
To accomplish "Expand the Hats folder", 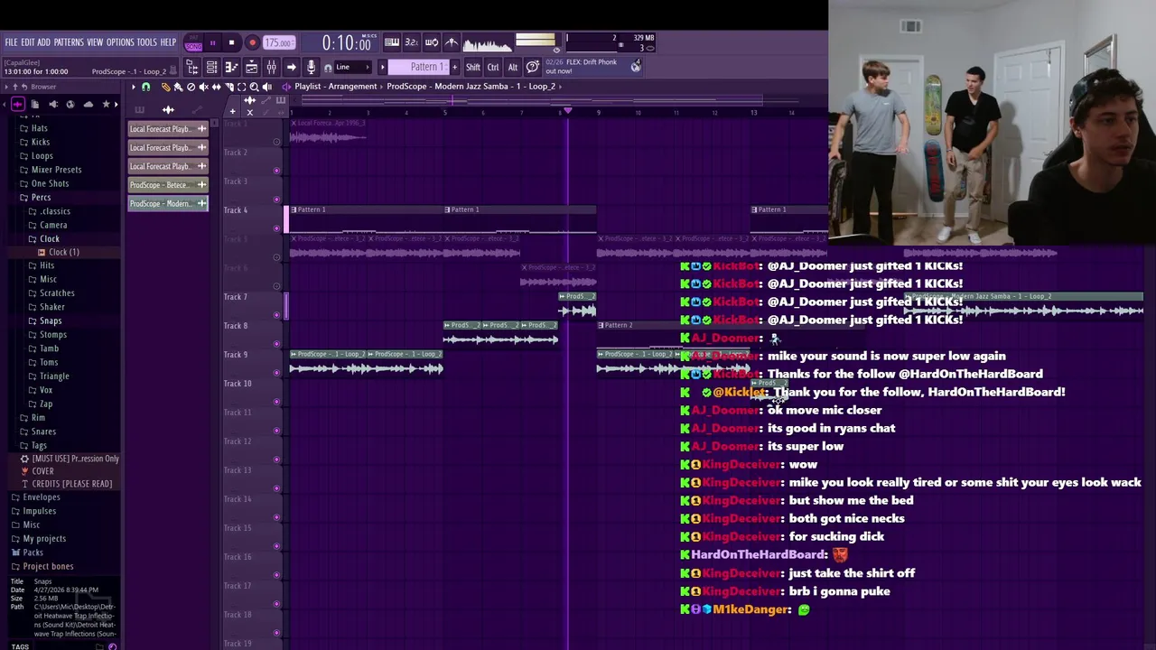I will coord(39,128).
